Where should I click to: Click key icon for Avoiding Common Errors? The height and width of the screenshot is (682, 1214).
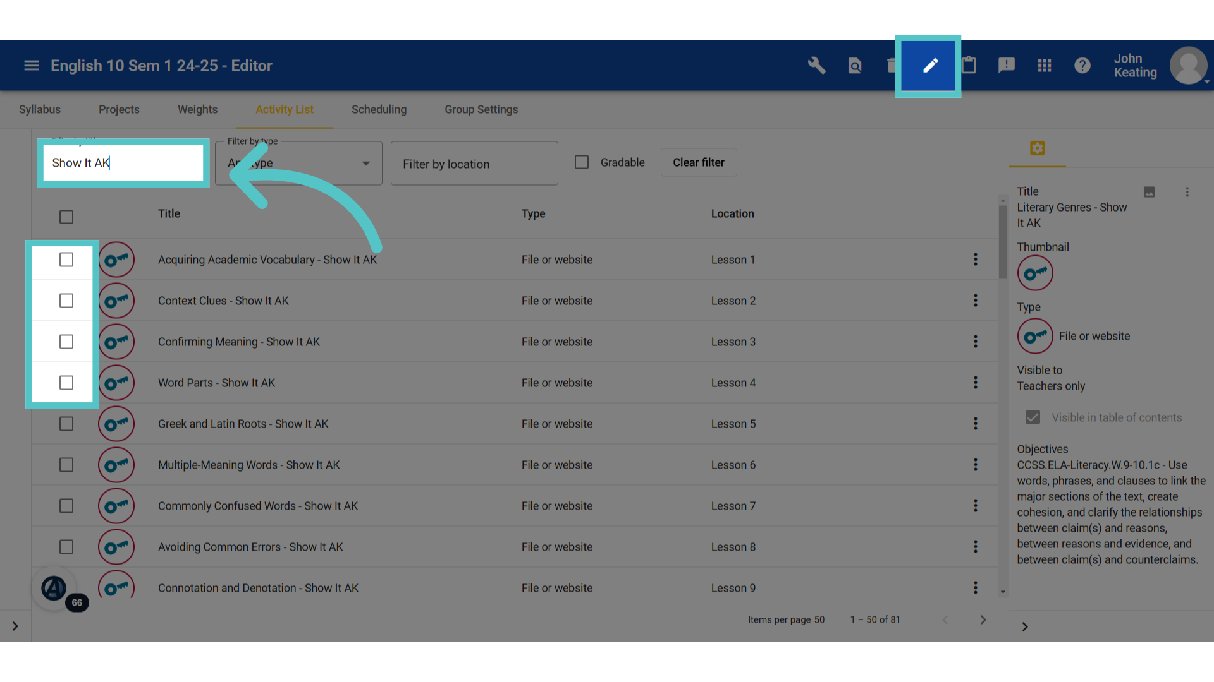(116, 547)
